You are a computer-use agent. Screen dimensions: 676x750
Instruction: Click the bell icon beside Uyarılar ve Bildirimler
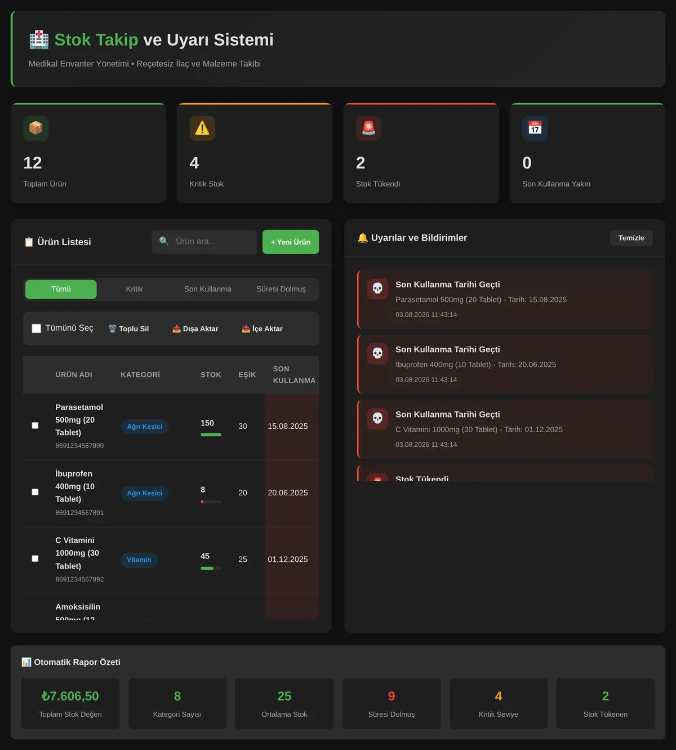click(363, 238)
